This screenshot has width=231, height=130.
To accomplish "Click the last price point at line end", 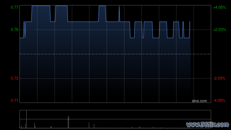I will point(190,22).
